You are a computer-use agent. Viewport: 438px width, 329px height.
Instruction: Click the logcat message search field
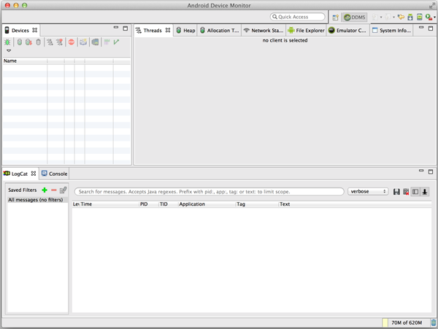pyautogui.click(x=210, y=192)
